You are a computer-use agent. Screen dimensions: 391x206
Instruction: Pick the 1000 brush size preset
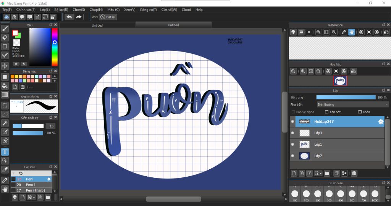(x=375, y=194)
